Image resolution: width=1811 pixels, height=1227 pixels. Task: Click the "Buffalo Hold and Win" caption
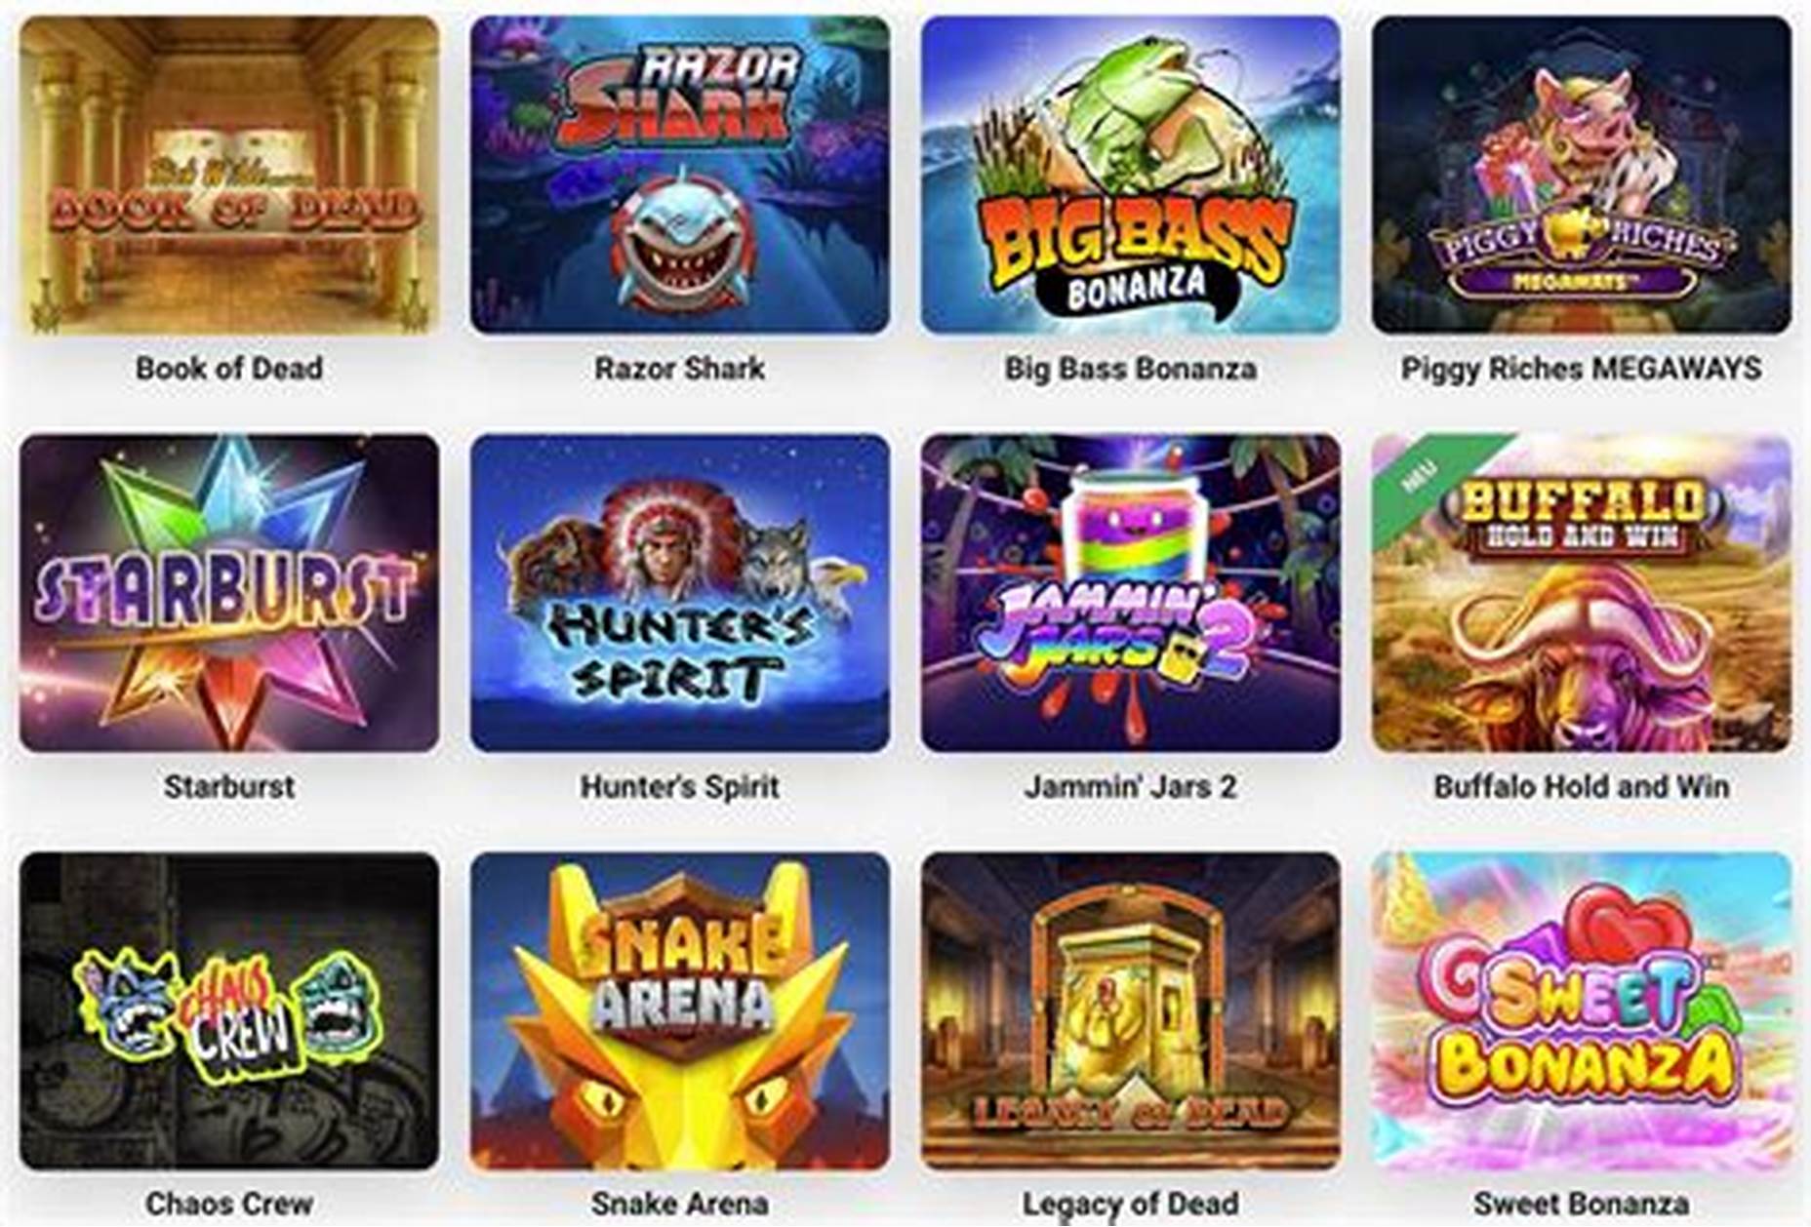coord(1582,786)
